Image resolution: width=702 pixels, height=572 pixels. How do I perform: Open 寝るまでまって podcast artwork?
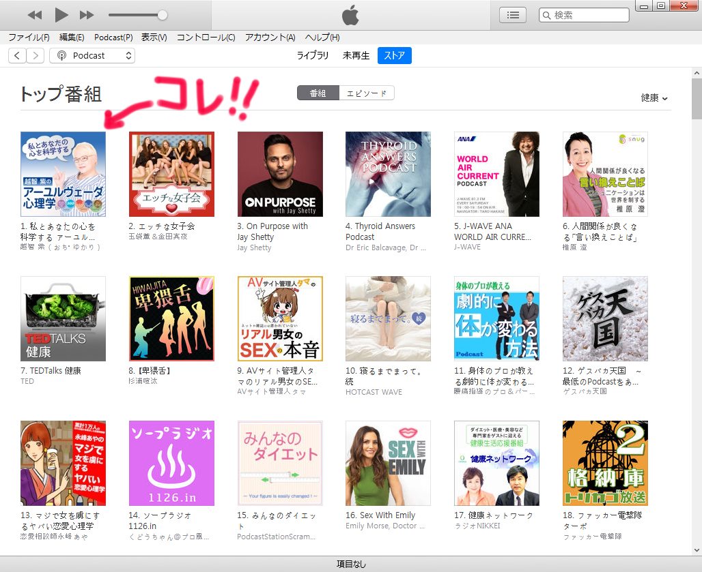pos(388,318)
